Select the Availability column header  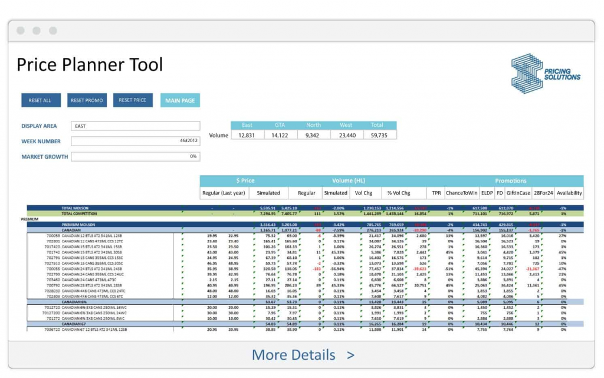pyautogui.click(x=569, y=193)
